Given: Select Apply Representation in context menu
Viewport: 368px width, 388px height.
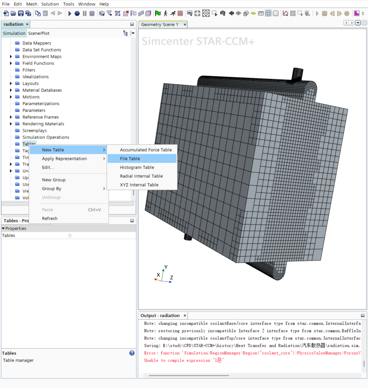Looking at the screenshot, I should click(x=68, y=159).
